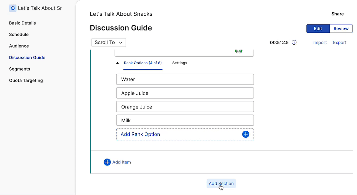
Task: Select the Milk rank option text box
Action: (185, 120)
